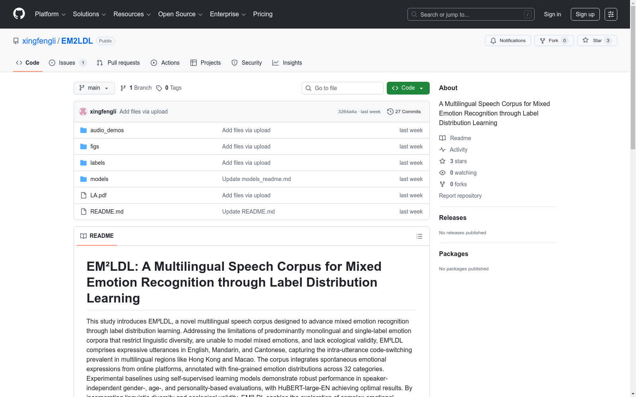This screenshot has height=397, width=636.
Task: Fork the EM2LDL repository
Action: [x=554, y=40]
